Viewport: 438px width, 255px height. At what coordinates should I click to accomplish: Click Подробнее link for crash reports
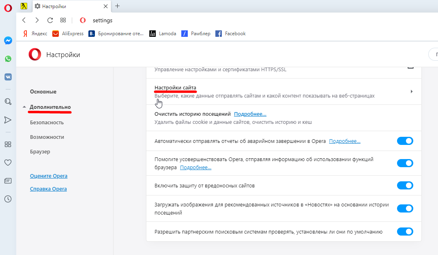(345, 141)
